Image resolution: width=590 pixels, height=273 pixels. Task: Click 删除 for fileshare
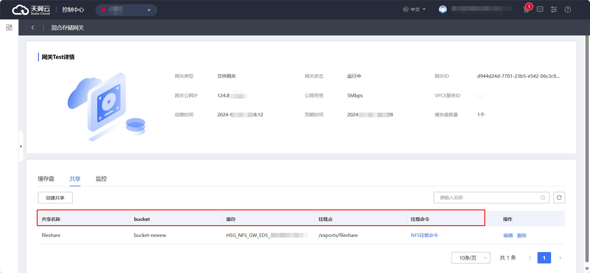(522, 235)
